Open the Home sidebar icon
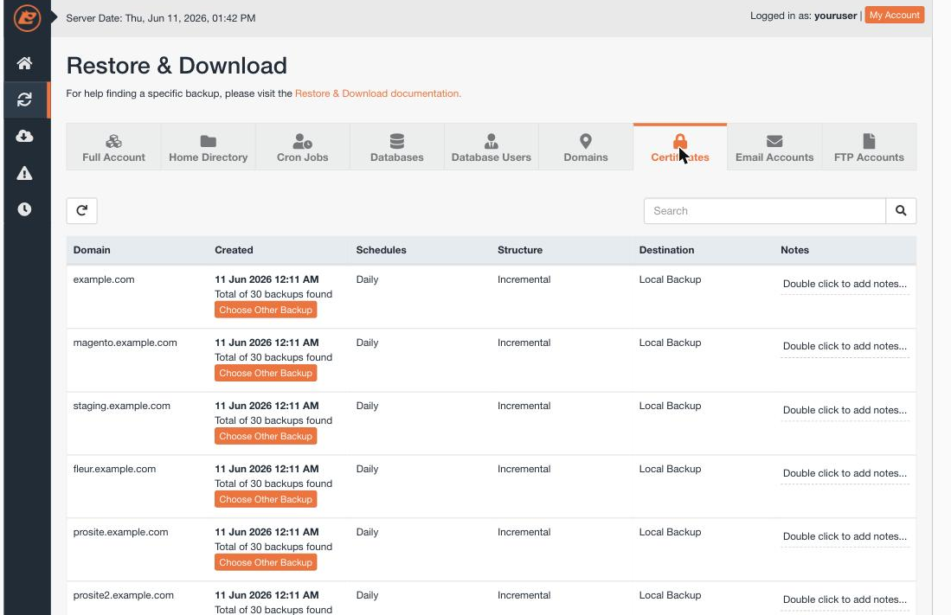Image resolution: width=951 pixels, height=615 pixels. click(x=24, y=63)
